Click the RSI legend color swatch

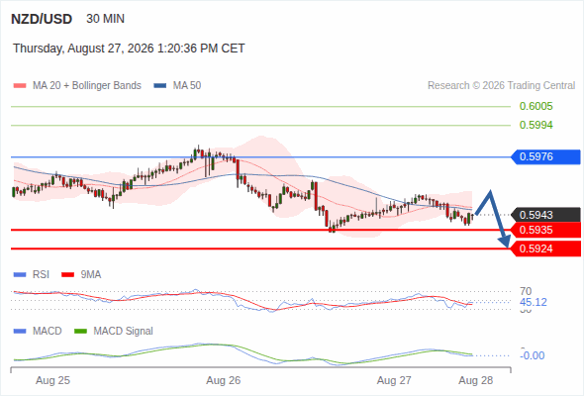point(20,275)
